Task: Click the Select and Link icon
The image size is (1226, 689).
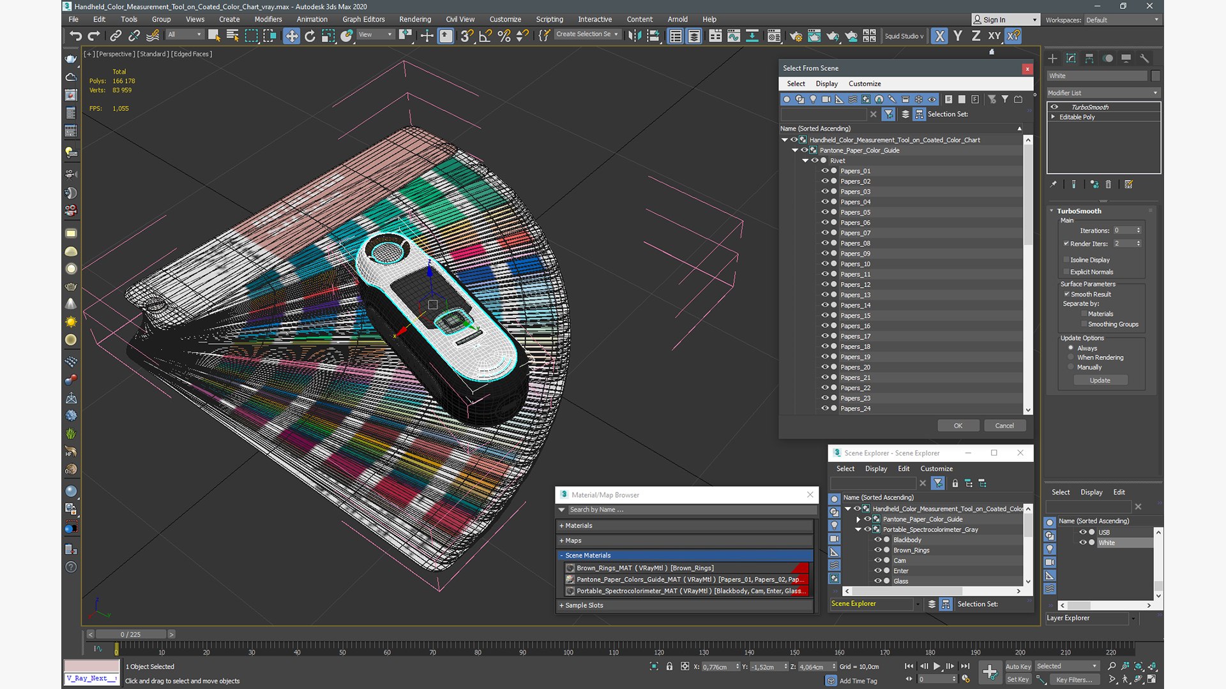Action: click(x=116, y=36)
